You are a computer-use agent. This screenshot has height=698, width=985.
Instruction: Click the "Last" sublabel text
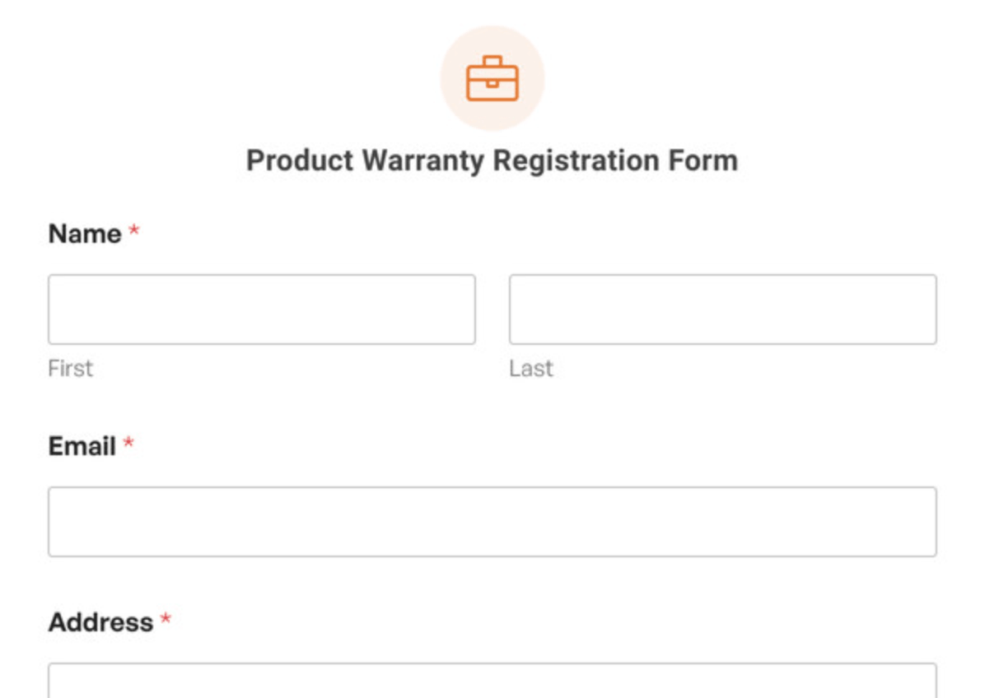click(531, 369)
